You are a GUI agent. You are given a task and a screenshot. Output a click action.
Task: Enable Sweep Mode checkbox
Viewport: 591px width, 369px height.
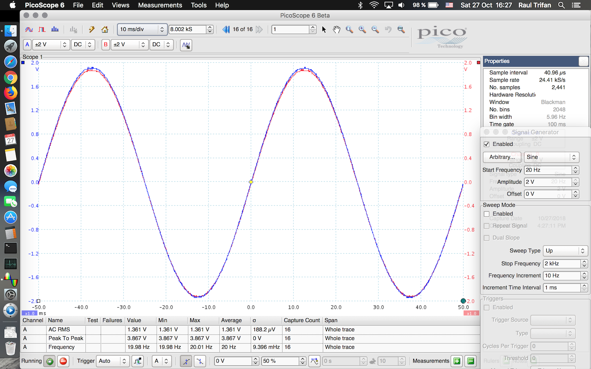tap(487, 214)
